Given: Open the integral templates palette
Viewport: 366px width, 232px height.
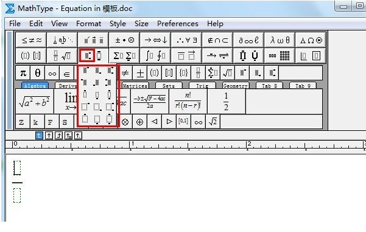Looking at the screenshot, I should click(x=155, y=55).
